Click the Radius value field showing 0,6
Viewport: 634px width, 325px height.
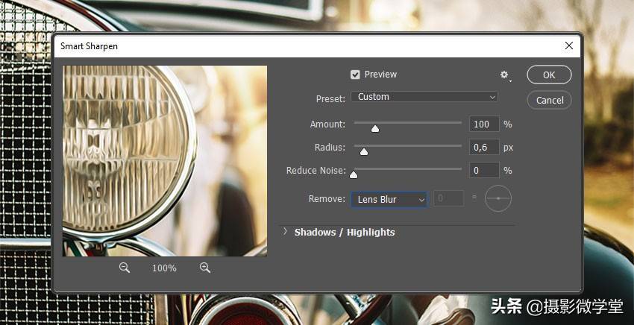(x=484, y=147)
